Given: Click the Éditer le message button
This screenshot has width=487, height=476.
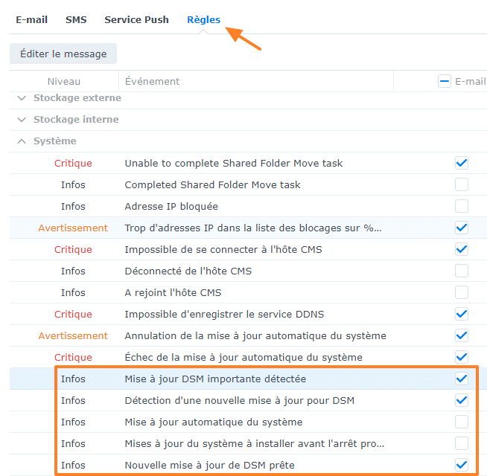Looking at the screenshot, I should [x=63, y=54].
